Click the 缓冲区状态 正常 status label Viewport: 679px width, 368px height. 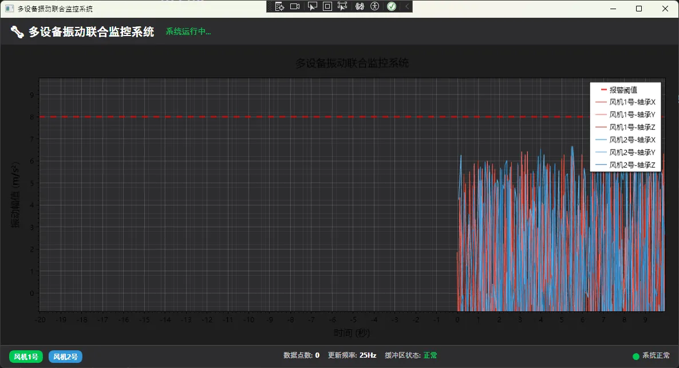(411, 355)
